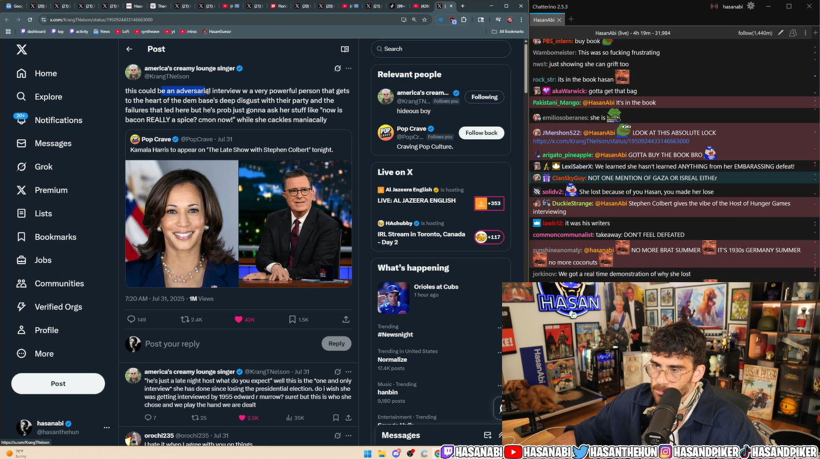Click the X Search box
Image resolution: width=820 pixels, height=459 pixels.
point(441,49)
